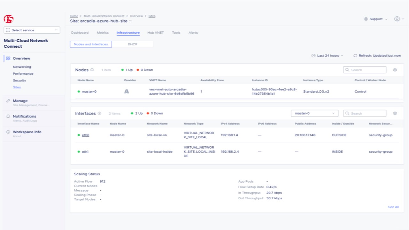
Task: Click the 192.168.2.4 IPv4 address
Action: click(229, 152)
